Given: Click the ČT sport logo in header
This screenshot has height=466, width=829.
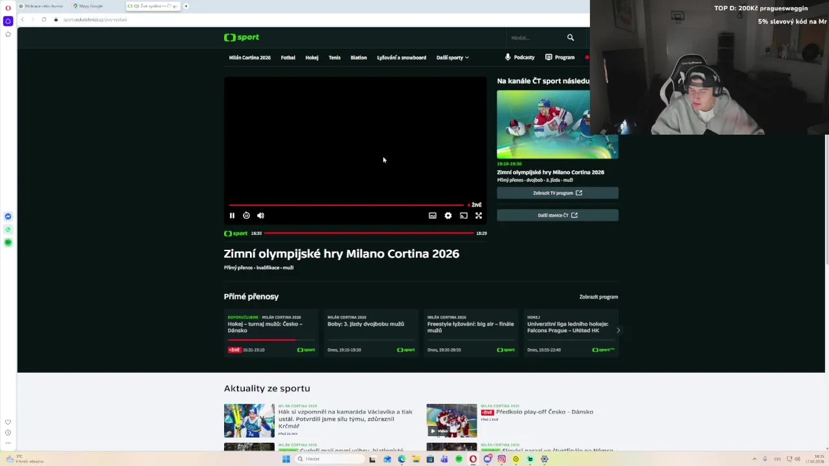Looking at the screenshot, I should (x=242, y=38).
